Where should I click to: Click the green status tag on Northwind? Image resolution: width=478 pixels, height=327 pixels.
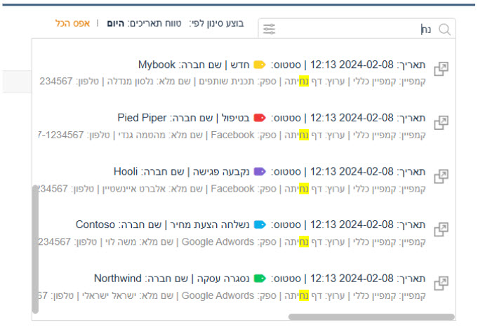click(x=259, y=279)
